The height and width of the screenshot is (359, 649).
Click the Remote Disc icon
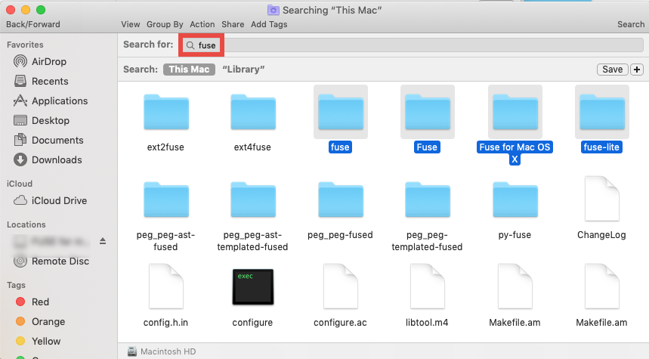[x=20, y=262]
